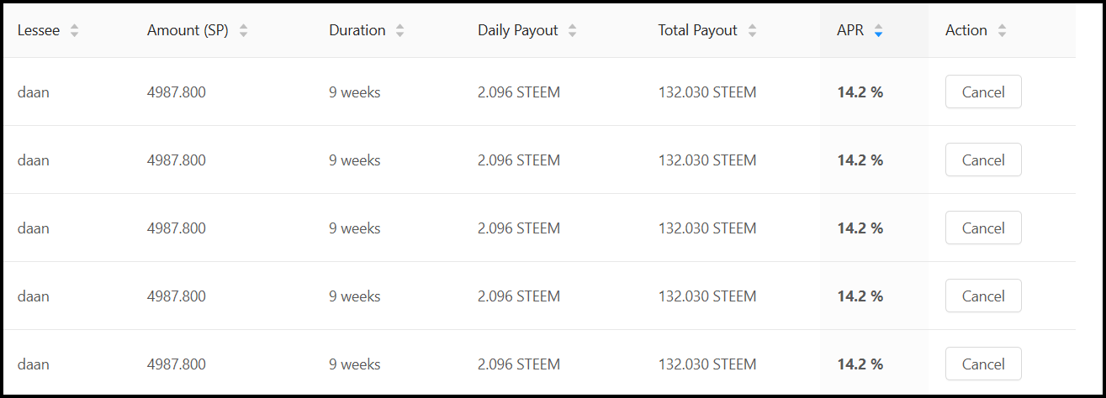The height and width of the screenshot is (398, 1106).
Task: Click the Daily Payout header text
Action: click(x=518, y=30)
